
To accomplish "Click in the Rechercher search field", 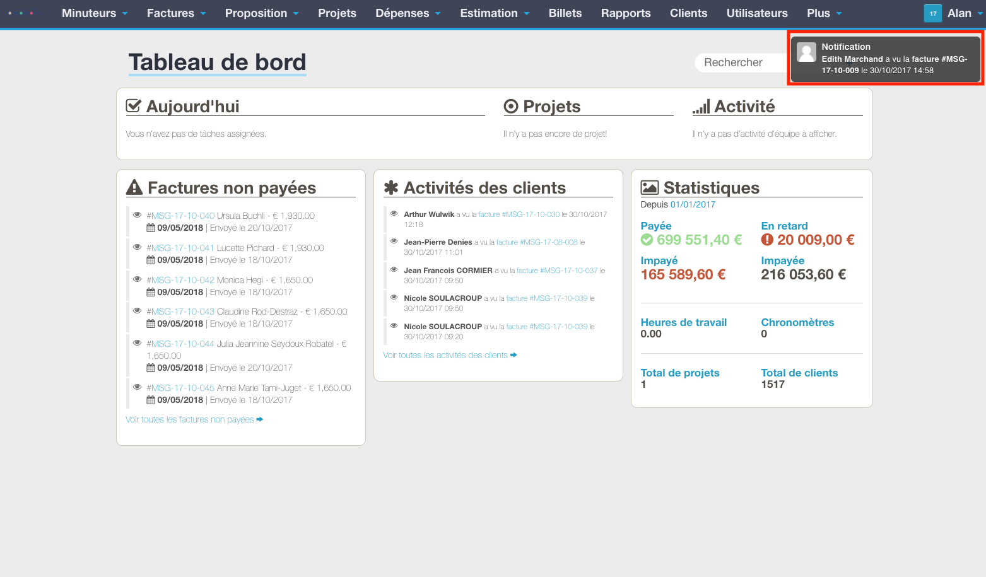I will click(742, 62).
